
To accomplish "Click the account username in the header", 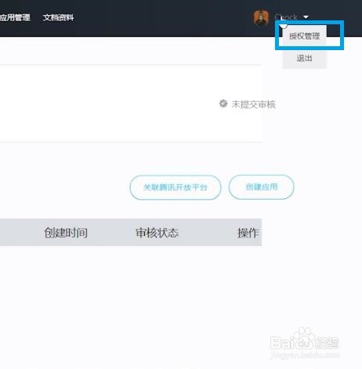I will tap(286, 17).
